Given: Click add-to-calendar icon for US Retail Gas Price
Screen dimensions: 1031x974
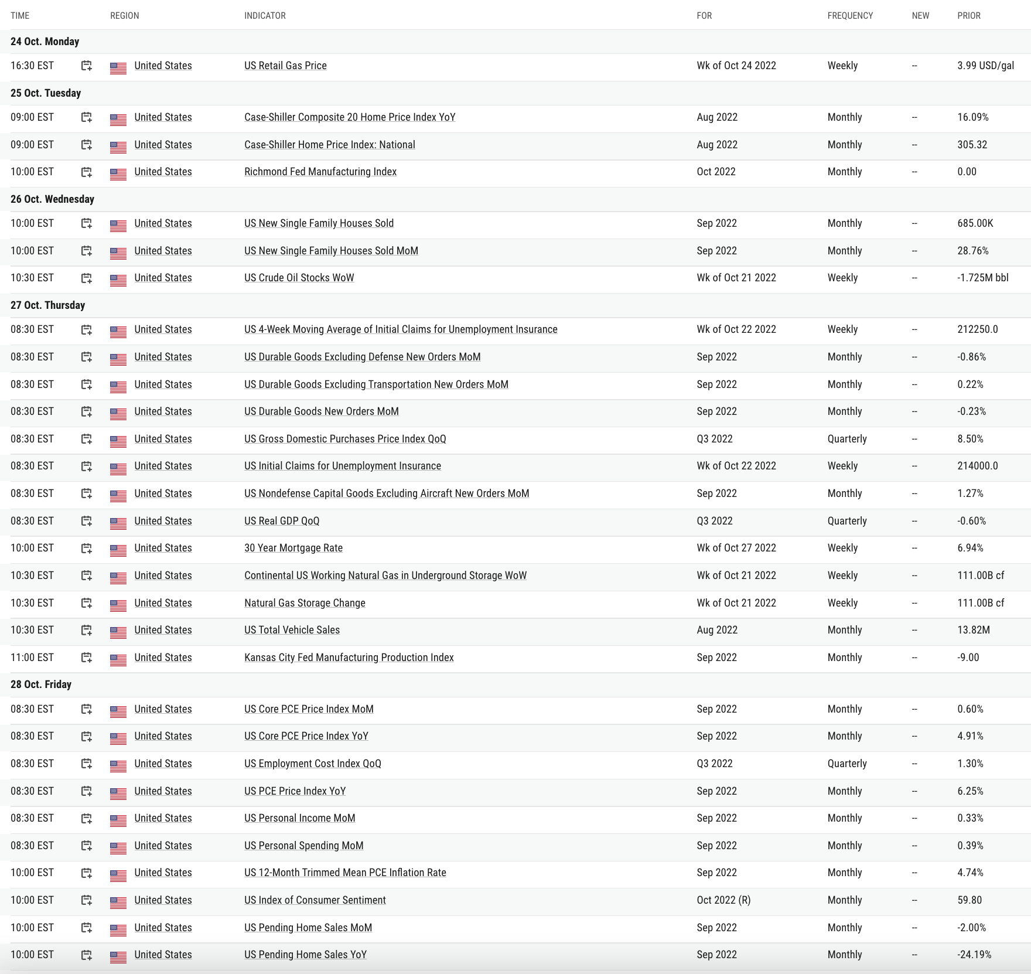Looking at the screenshot, I should tap(86, 66).
